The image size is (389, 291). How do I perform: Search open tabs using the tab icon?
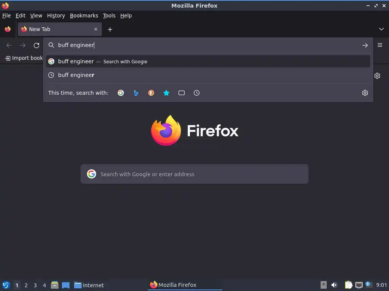pos(182,93)
